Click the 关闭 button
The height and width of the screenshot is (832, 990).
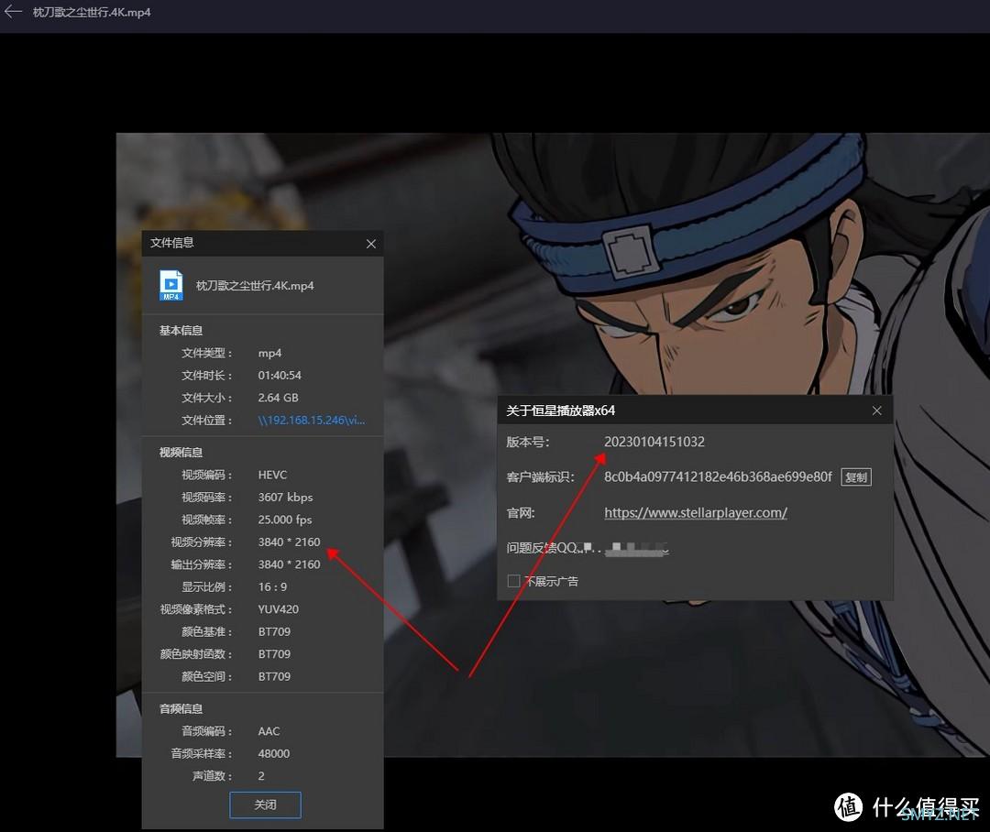click(x=265, y=805)
